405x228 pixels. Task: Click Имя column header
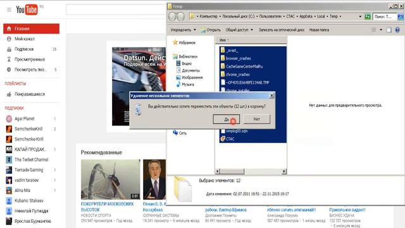(251, 40)
